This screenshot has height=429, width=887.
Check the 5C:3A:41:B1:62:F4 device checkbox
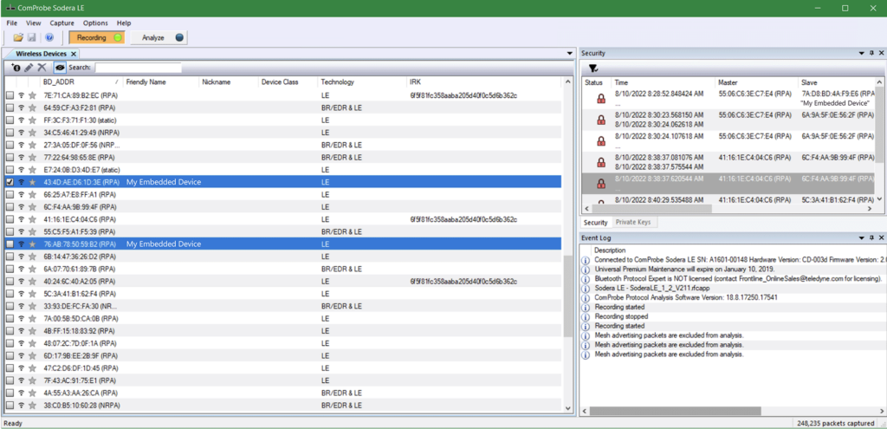tap(10, 294)
